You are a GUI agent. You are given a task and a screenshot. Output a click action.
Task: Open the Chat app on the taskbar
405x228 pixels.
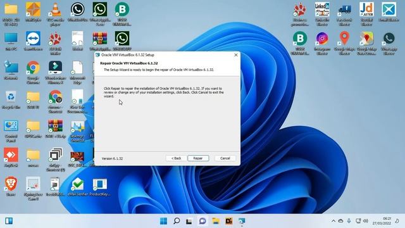pyautogui.click(x=202, y=221)
